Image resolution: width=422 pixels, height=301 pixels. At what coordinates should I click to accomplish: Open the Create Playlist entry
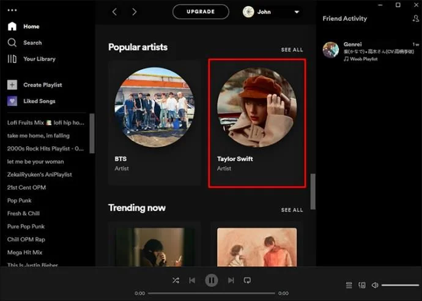(x=35, y=85)
